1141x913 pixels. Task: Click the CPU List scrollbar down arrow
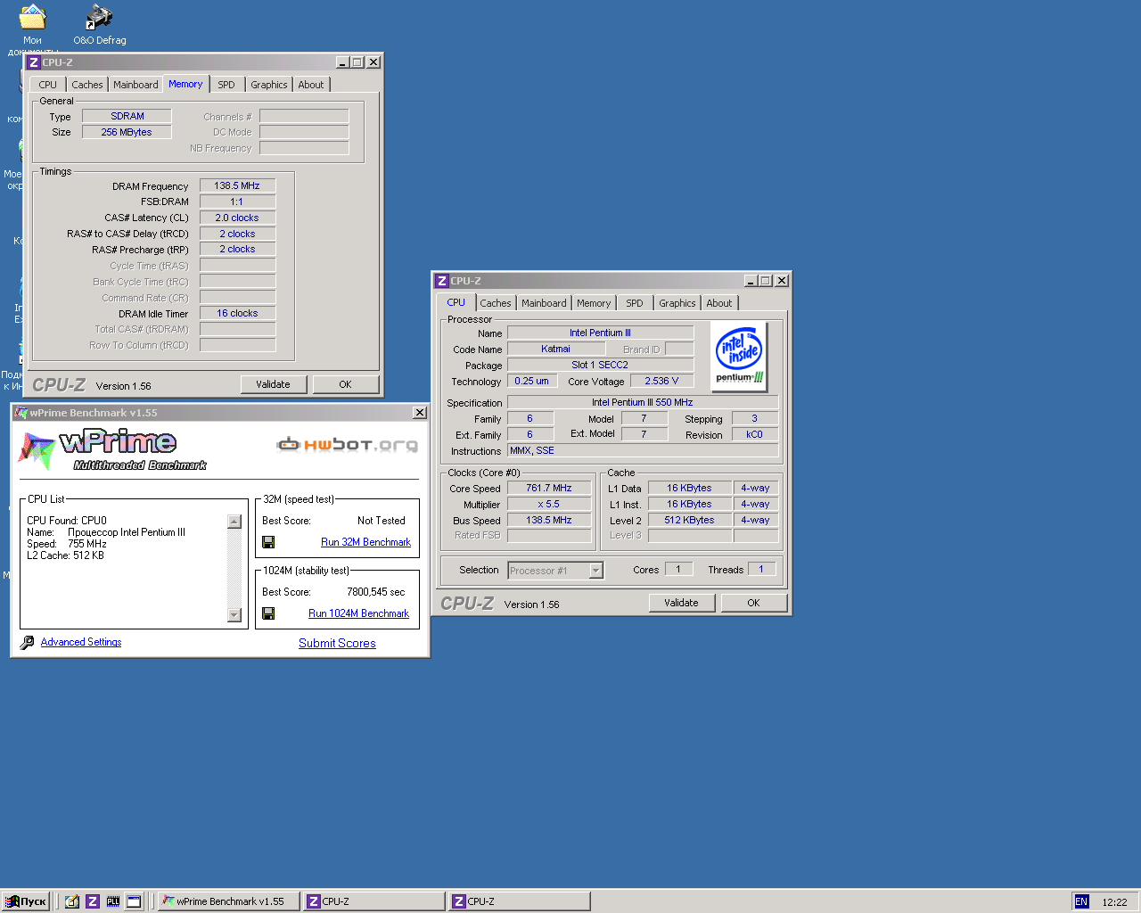(234, 614)
